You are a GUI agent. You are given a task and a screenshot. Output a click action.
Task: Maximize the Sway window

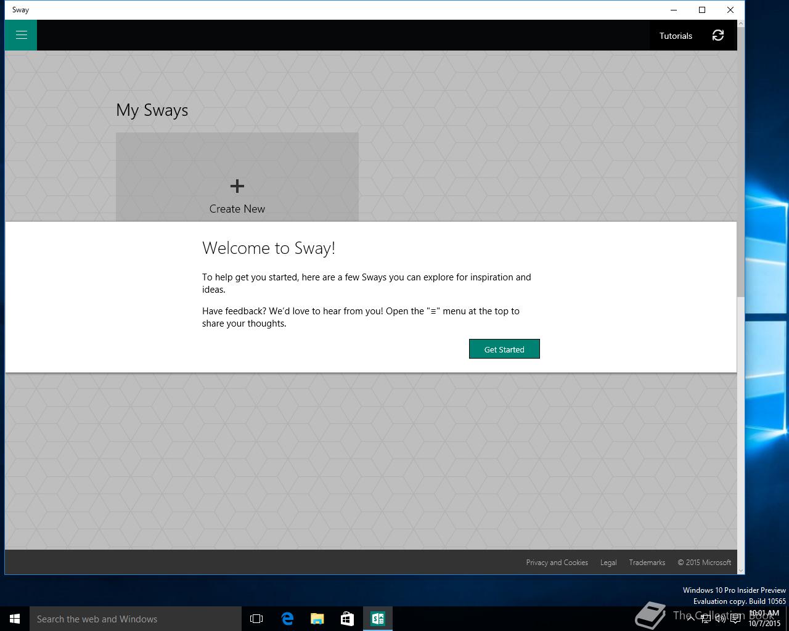click(702, 10)
